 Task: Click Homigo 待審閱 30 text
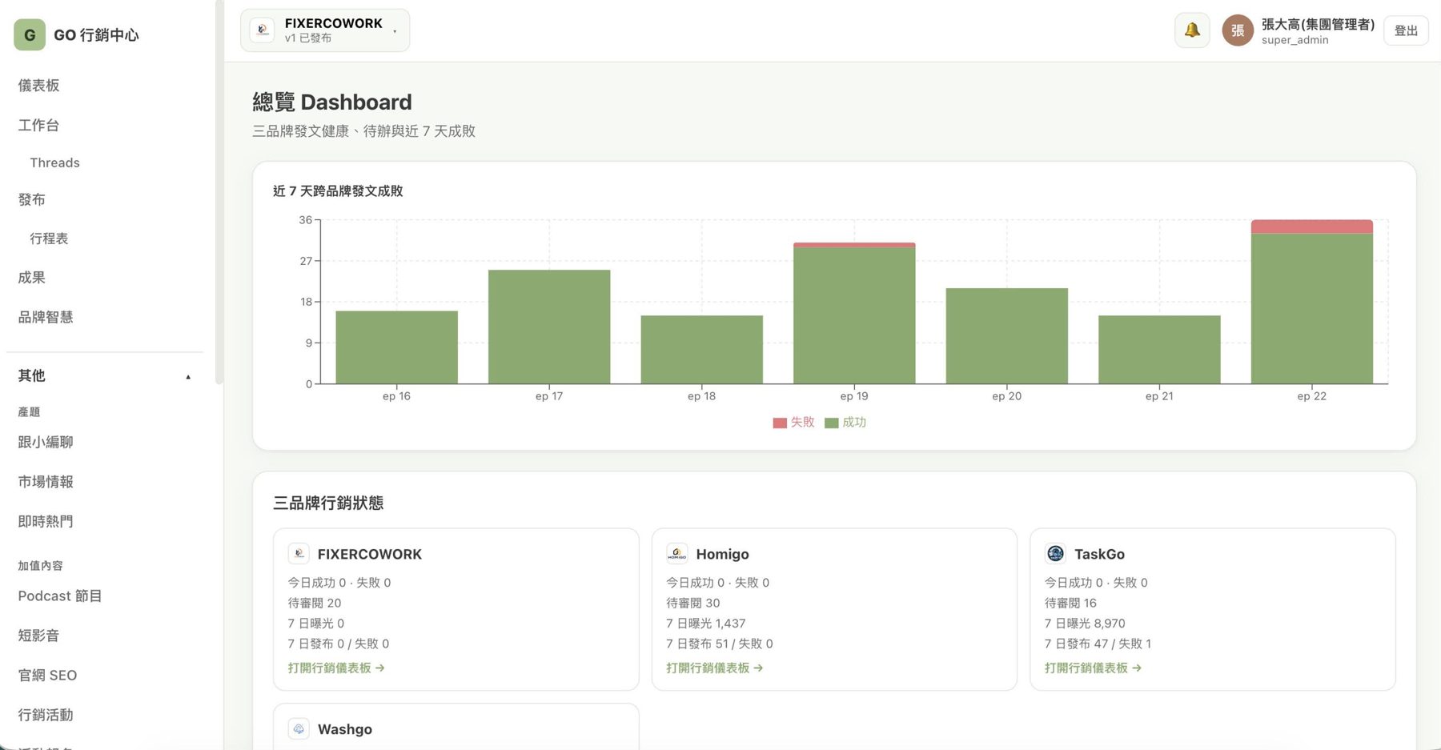692,603
